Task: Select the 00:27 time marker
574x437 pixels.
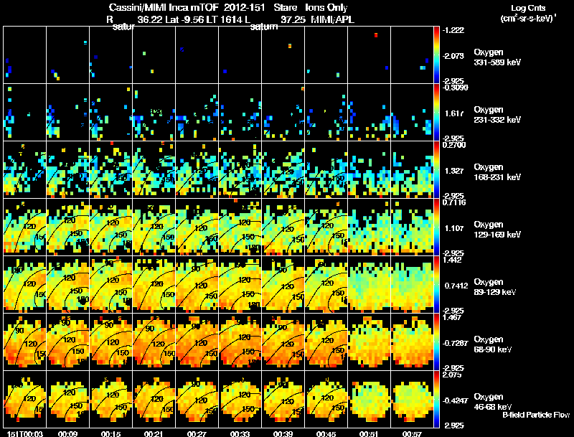Action: coord(197,433)
